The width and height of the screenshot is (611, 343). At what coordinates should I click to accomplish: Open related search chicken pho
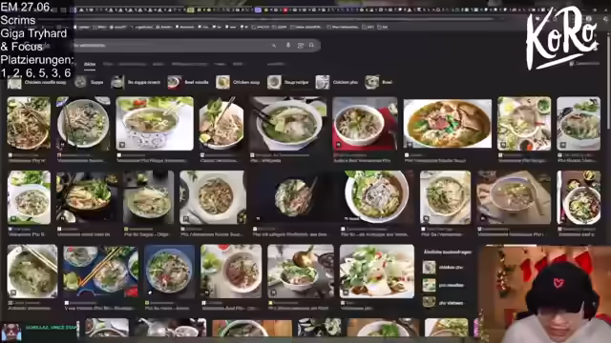(444, 268)
